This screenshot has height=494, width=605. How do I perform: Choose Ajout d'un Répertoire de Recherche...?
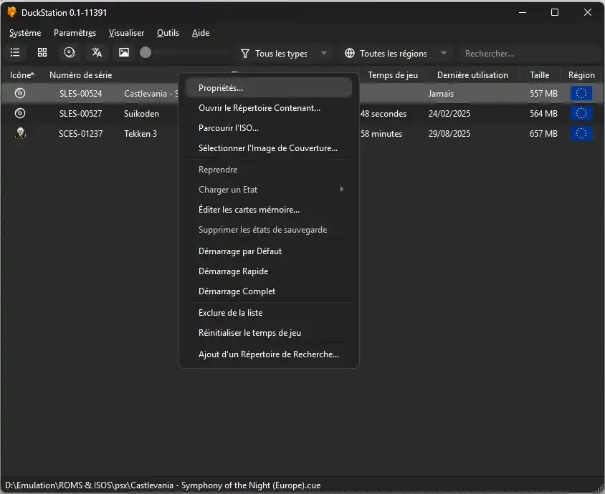[269, 354]
